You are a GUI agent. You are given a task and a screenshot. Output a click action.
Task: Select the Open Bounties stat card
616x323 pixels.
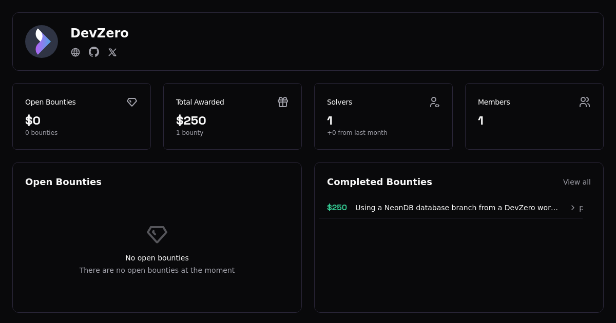tap(82, 116)
